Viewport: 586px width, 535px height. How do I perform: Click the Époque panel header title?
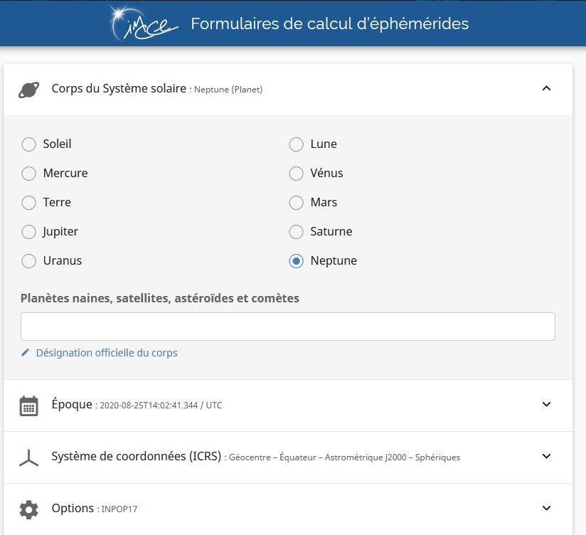click(72, 404)
